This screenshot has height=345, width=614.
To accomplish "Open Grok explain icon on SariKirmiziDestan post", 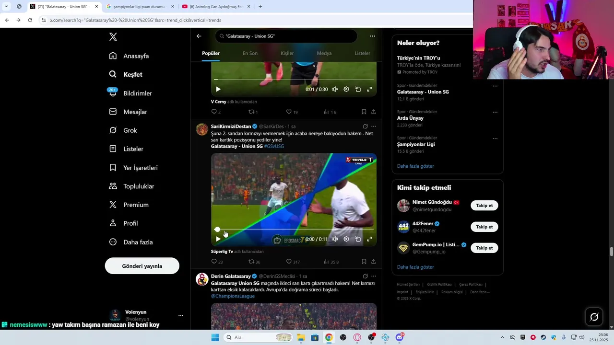I will coord(365,126).
